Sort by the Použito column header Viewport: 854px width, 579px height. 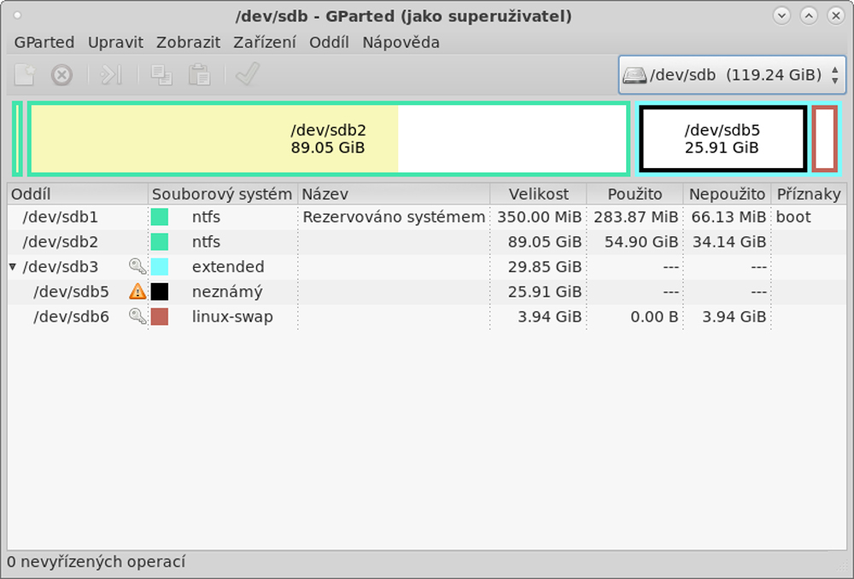coord(635,194)
